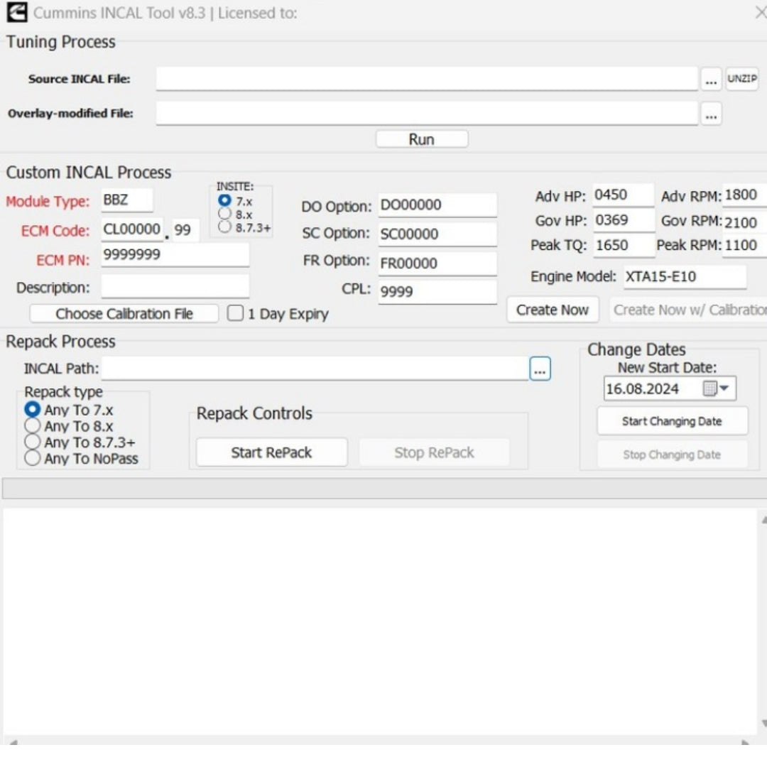Click the Adv RPM field showing 1800

click(x=744, y=195)
